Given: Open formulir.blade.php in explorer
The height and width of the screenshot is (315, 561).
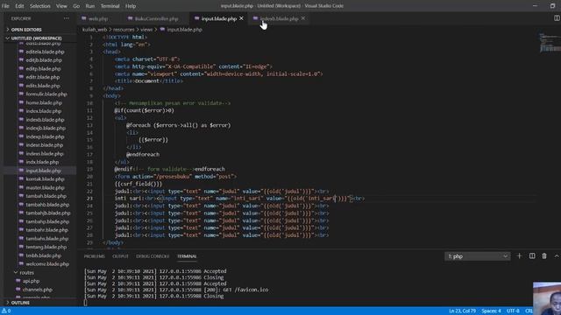Looking at the screenshot, I should [46, 94].
